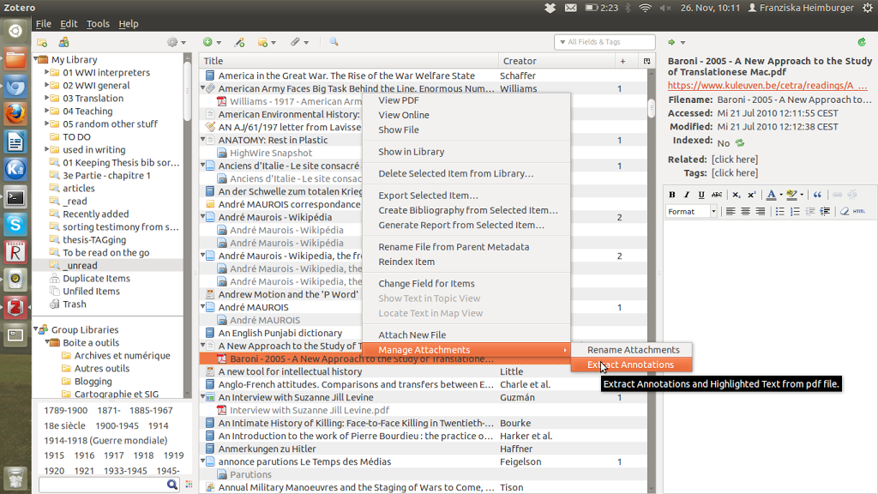Select tag 1914-1918 (Guerre mondiale)
The height and width of the screenshot is (494, 878).
[x=105, y=441]
